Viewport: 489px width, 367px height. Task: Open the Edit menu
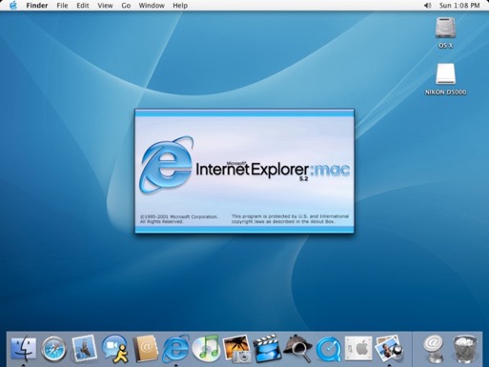coord(83,6)
